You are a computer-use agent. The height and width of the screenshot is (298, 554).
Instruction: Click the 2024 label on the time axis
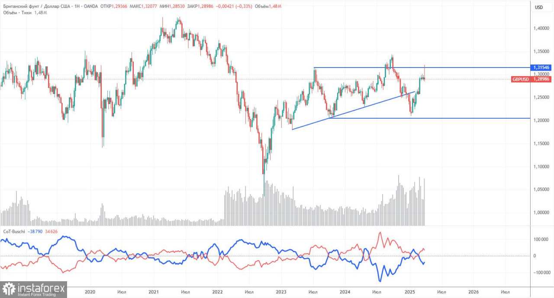(x=345, y=292)
